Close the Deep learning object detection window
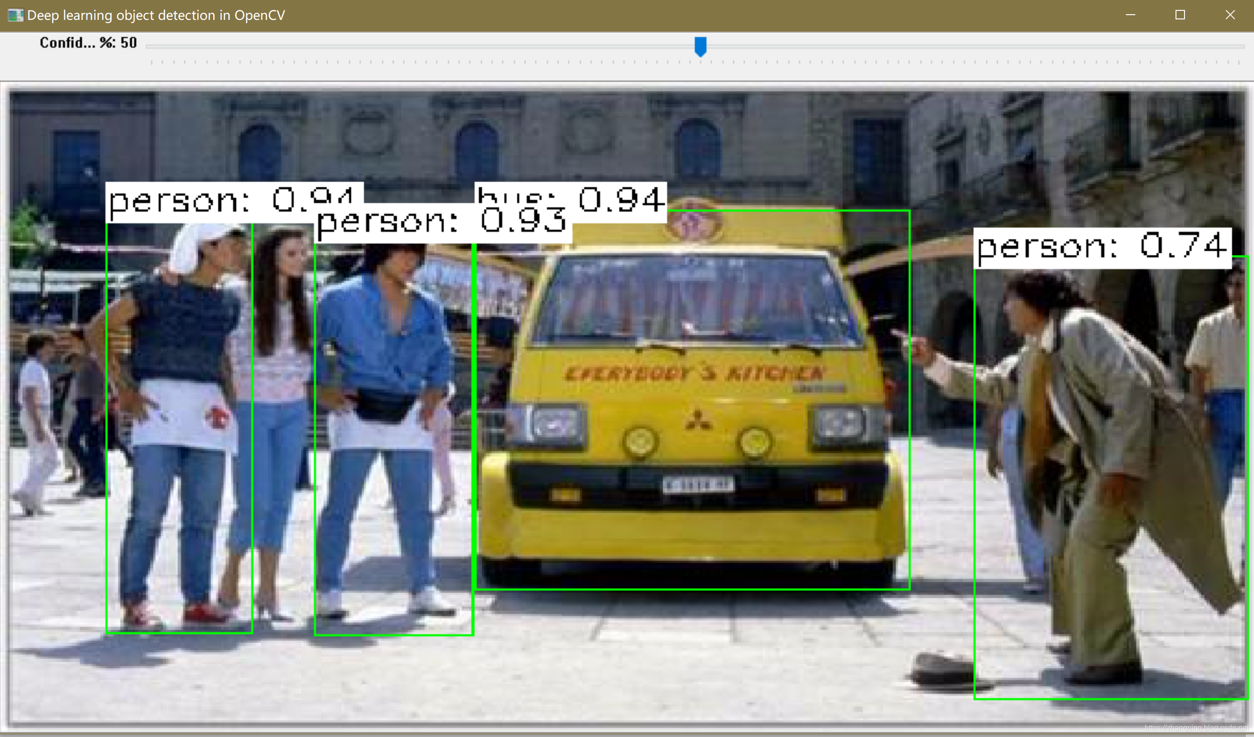Screen dimensions: 1254x737 pyautogui.click(x=1229, y=15)
